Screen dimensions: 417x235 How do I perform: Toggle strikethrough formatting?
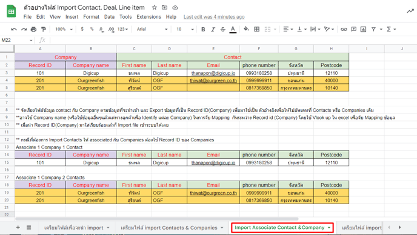[223, 29]
